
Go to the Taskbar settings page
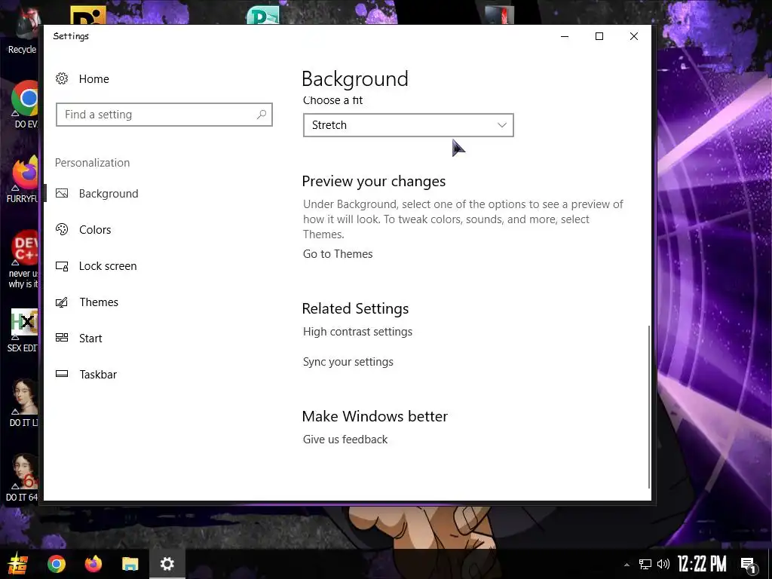pos(98,374)
